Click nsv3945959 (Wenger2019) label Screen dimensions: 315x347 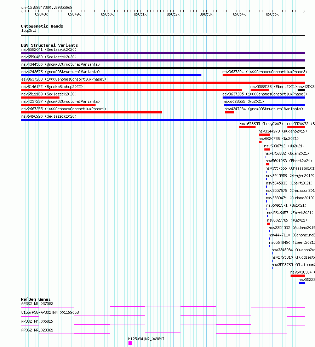290,176
